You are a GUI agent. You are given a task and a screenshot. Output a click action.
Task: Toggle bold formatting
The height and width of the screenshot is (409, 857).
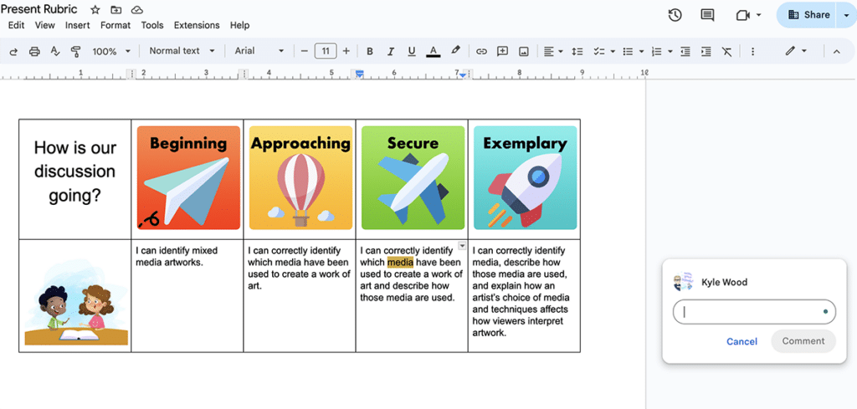point(370,51)
